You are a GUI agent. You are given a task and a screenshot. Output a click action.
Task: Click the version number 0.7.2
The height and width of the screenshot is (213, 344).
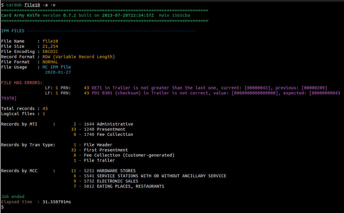[x=70, y=15]
